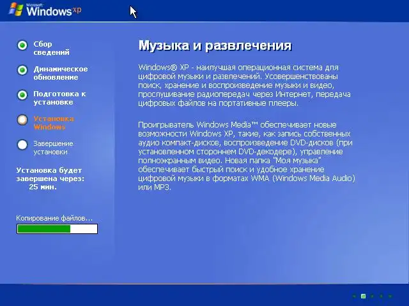Viewport: 409px width, 306px height.
Task: Click the Копирование файлов progress bar
Action: (x=57, y=229)
